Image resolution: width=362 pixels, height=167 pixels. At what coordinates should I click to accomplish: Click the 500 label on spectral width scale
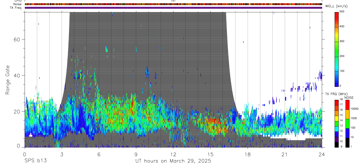(x=342, y=11)
